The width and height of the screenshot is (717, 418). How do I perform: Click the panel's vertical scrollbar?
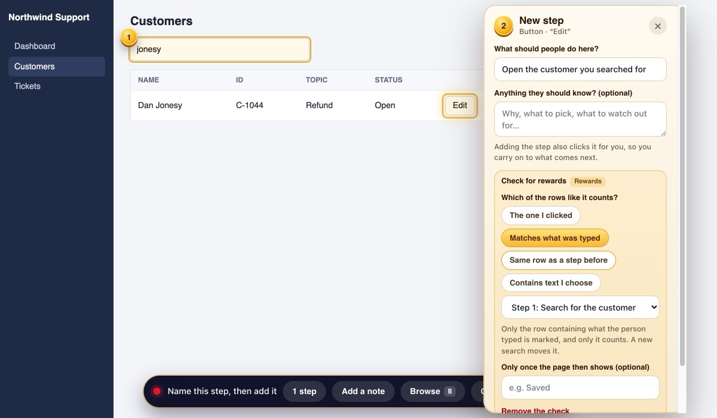click(683, 185)
